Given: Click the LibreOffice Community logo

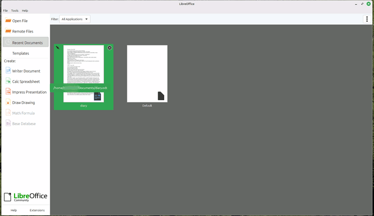Looking at the screenshot, I should (x=25, y=197).
